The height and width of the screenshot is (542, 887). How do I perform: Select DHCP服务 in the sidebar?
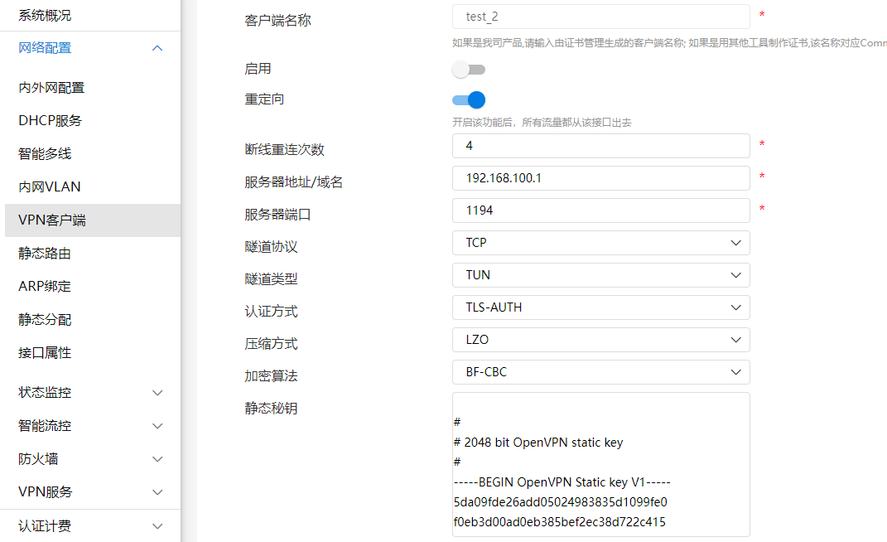[x=51, y=121]
